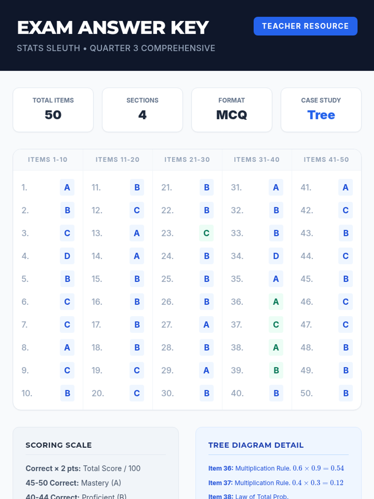This screenshot has width=374, height=499.
Task: Switch to the Items 11-20 column header
Action: [117, 160]
